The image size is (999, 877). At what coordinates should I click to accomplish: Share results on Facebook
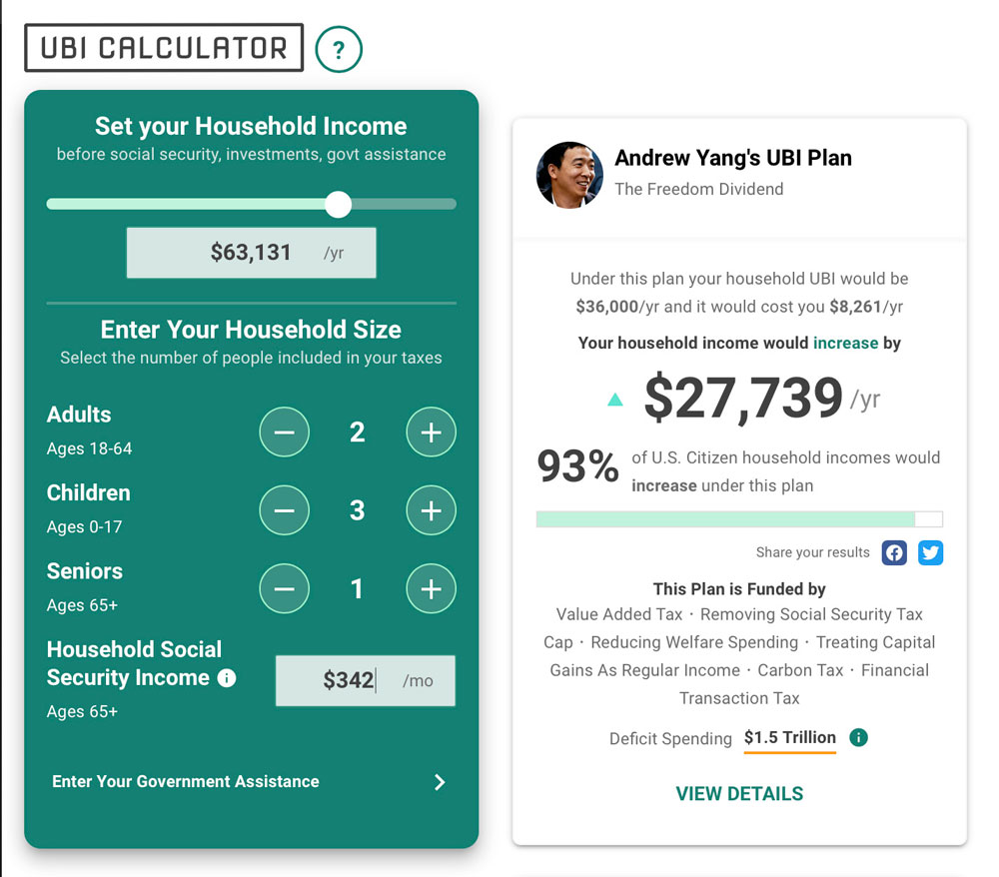point(894,552)
